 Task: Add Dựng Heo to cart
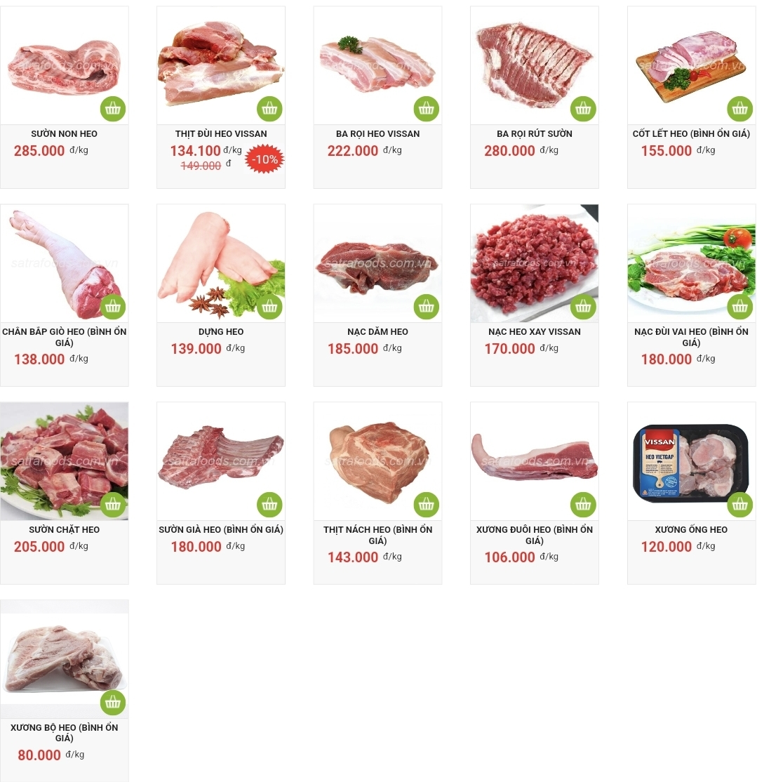(x=269, y=307)
